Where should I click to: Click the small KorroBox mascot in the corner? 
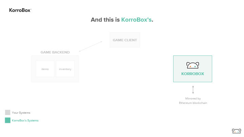tap(237, 131)
